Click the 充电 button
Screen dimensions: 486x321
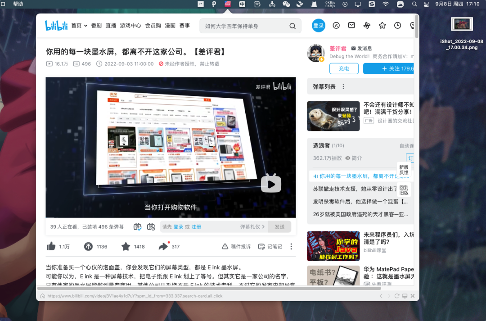click(344, 68)
